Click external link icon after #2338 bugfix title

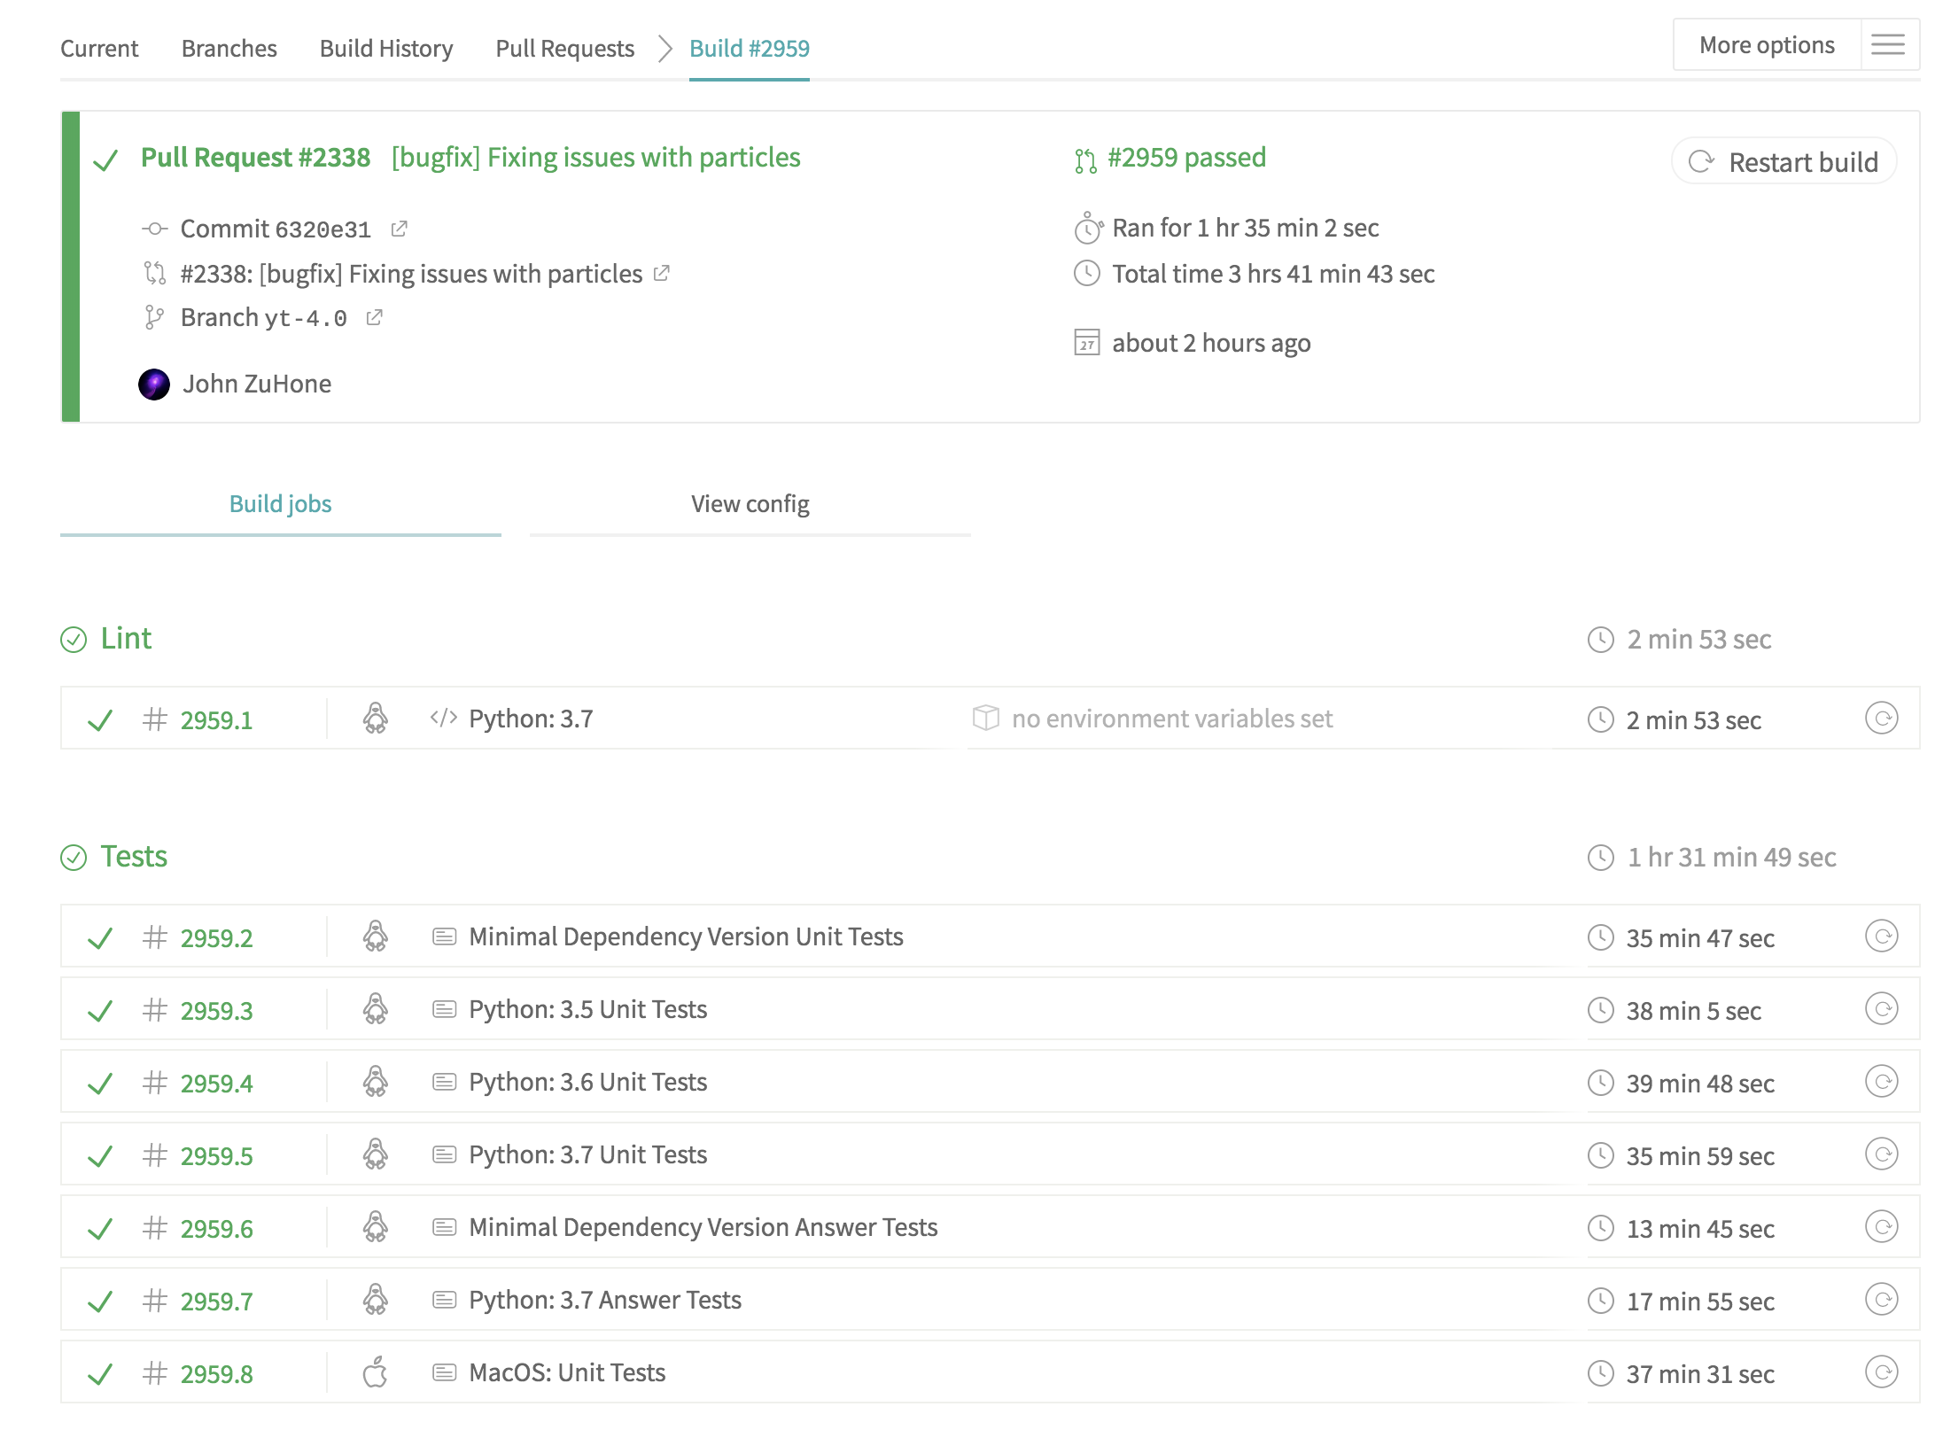point(662,274)
